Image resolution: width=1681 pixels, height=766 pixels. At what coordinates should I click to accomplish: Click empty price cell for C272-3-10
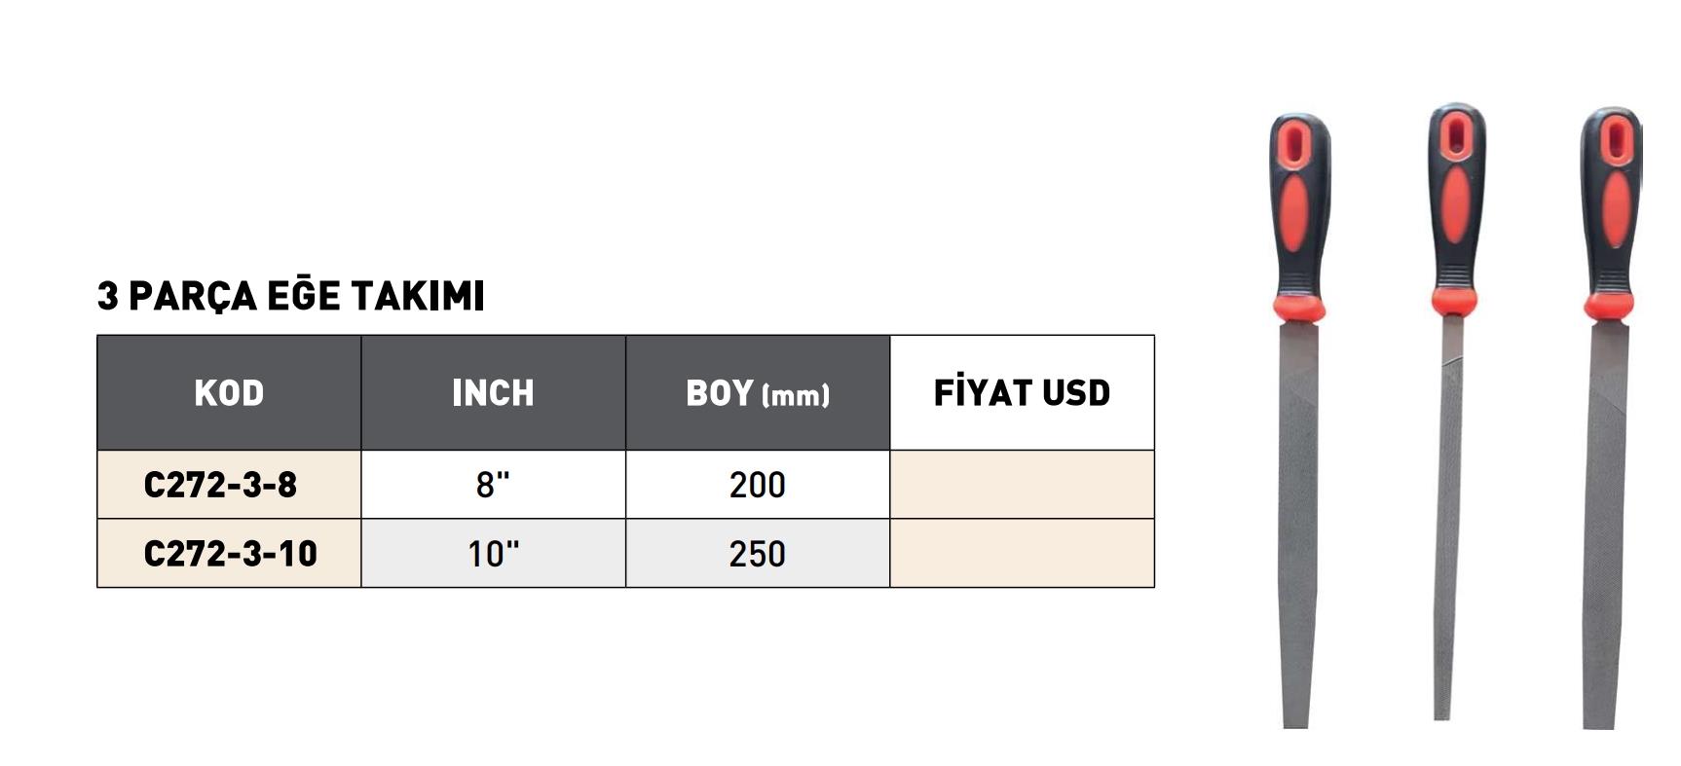(1022, 554)
